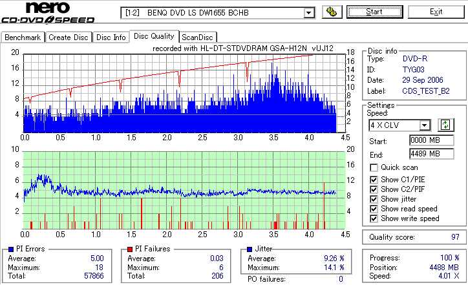468x285 pixels.
Task: Click the Position 4488 MB value
Action: (x=444, y=268)
